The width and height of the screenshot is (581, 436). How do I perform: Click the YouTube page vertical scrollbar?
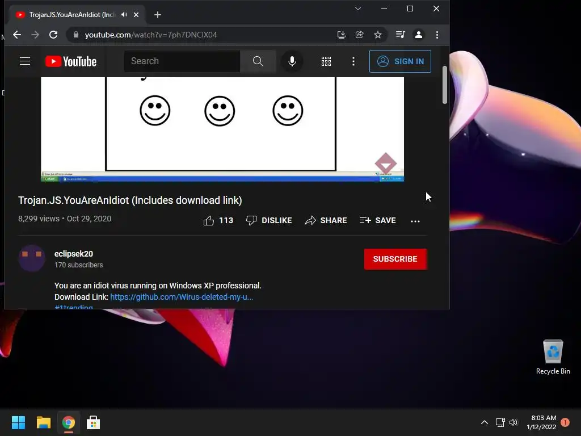pyautogui.click(x=445, y=85)
